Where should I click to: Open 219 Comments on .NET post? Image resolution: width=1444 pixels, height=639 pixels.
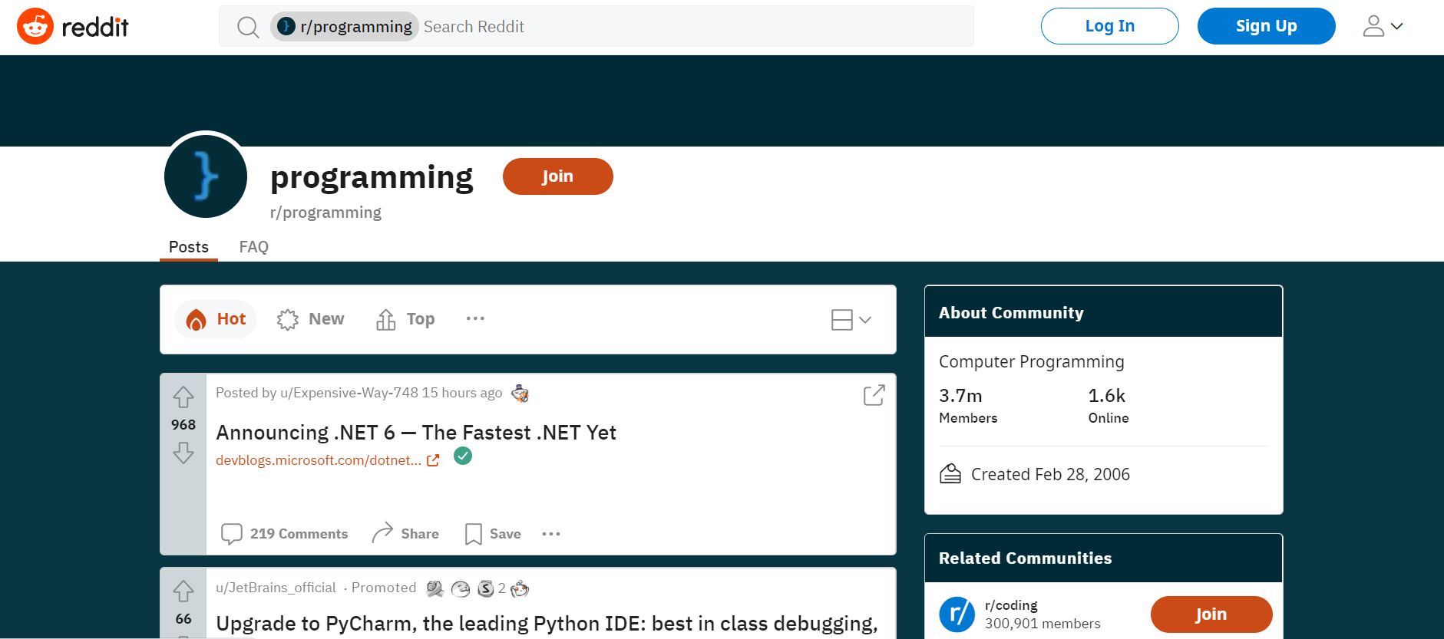284,534
